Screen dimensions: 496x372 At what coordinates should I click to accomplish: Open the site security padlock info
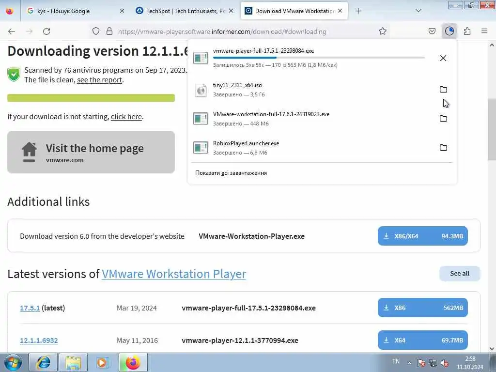109,31
